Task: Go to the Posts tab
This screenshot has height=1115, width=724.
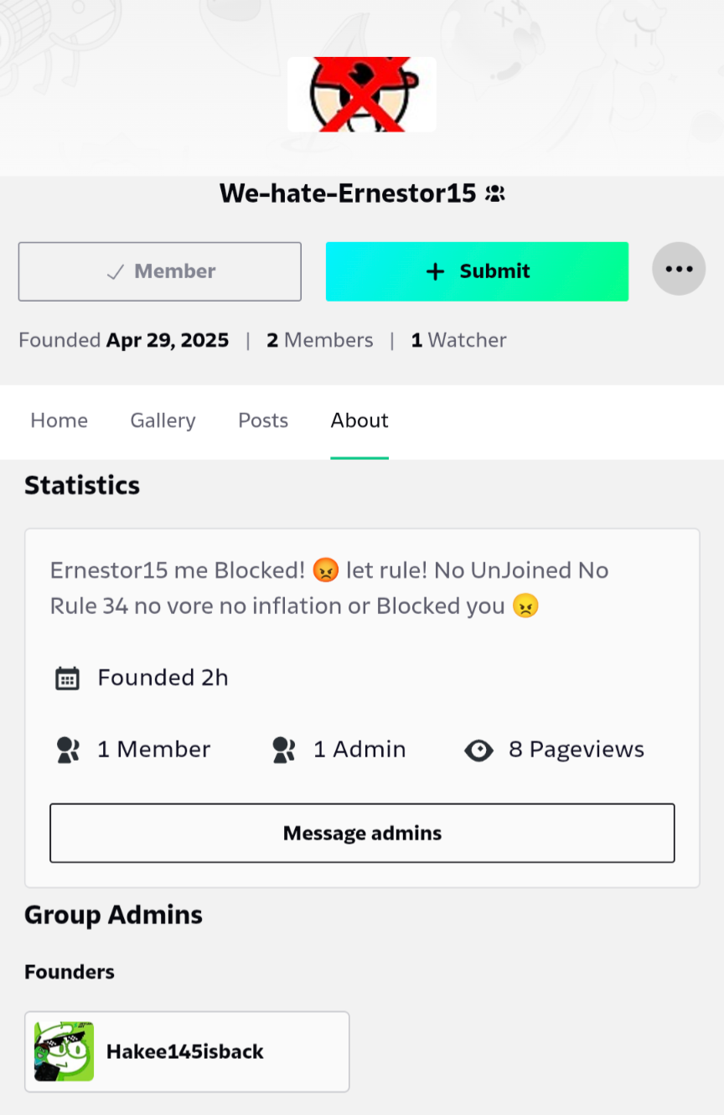Action: [263, 421]
